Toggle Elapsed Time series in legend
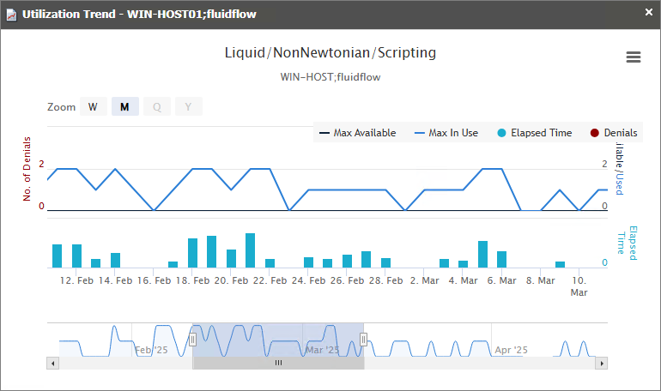 click(x=535, y=133)
